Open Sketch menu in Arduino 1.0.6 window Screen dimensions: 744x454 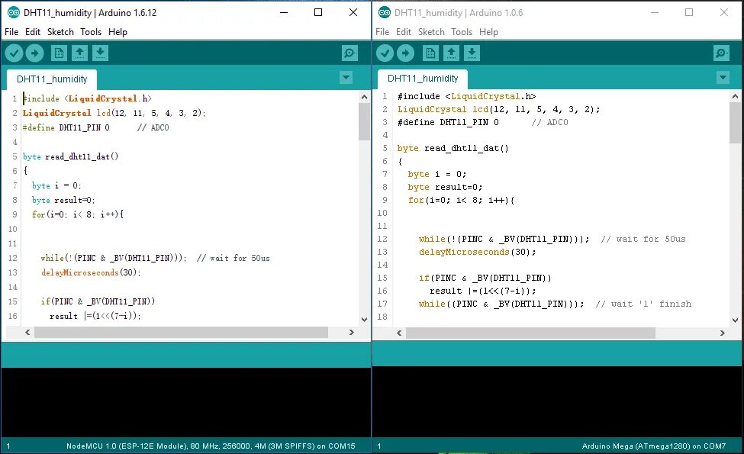431,32
